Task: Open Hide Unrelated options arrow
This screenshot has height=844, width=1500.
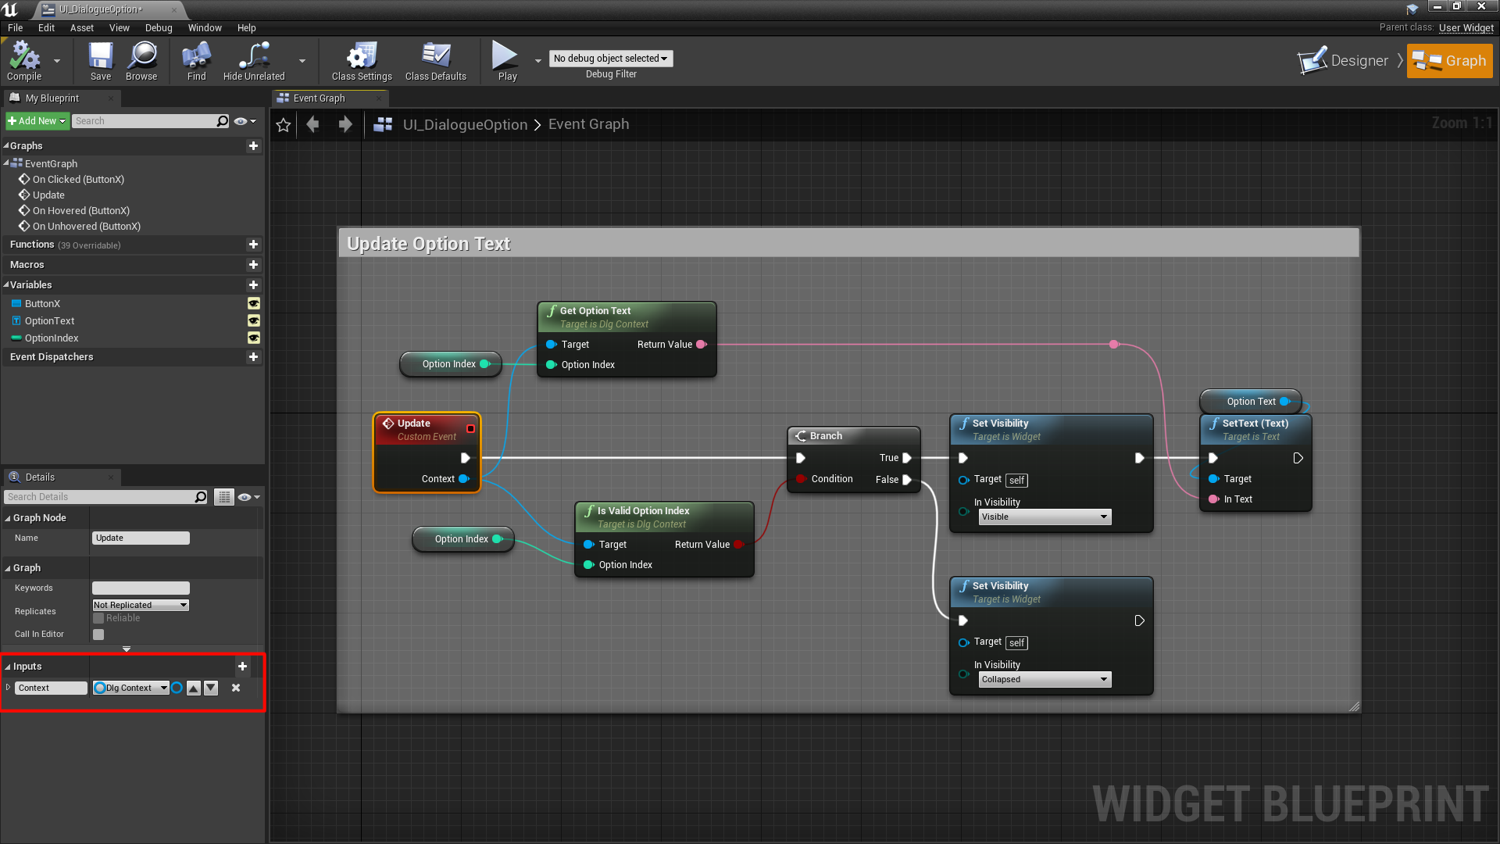Action: tap(302, 61)
